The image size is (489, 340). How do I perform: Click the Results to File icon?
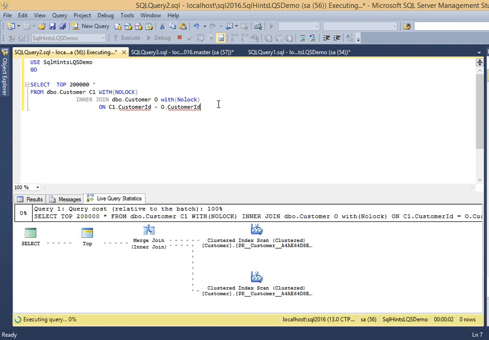coord(289,38)
